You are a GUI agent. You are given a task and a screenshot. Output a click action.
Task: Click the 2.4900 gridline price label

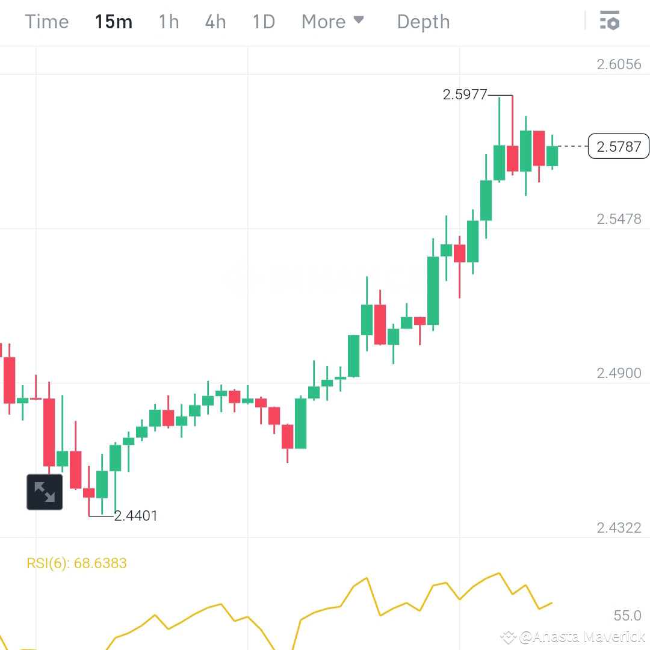(x=619, y=373)
